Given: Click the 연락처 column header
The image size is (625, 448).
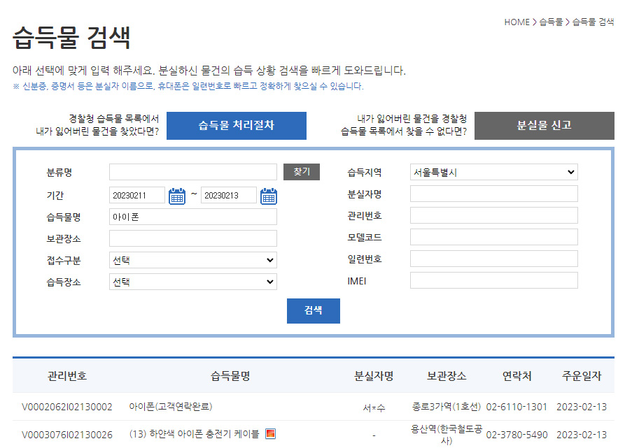Looking at the screenshot, I should (x=517, y=376).
